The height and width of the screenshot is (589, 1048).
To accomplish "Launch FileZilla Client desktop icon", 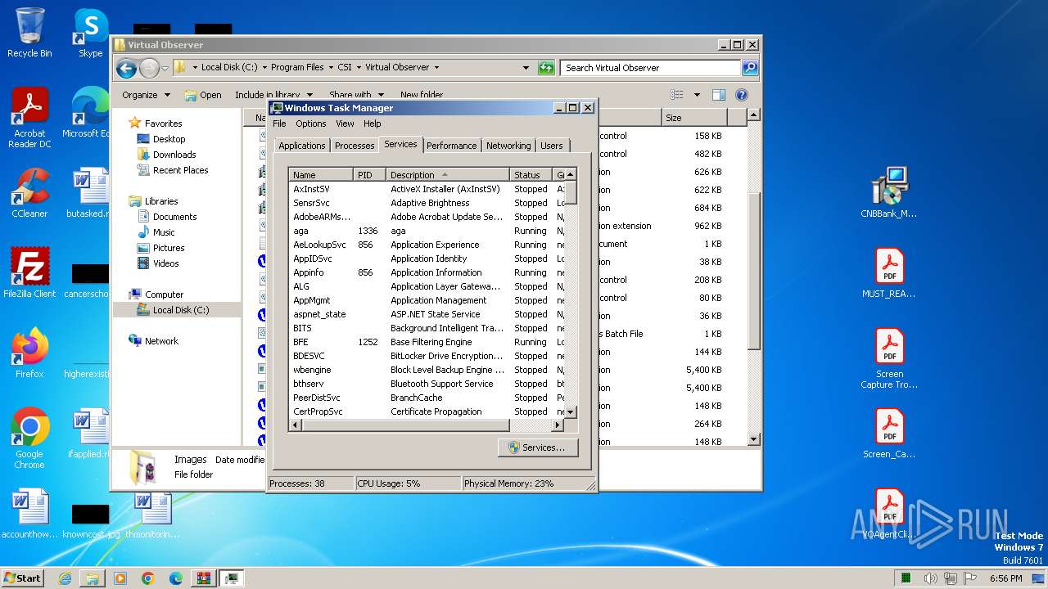I will 29,273.
